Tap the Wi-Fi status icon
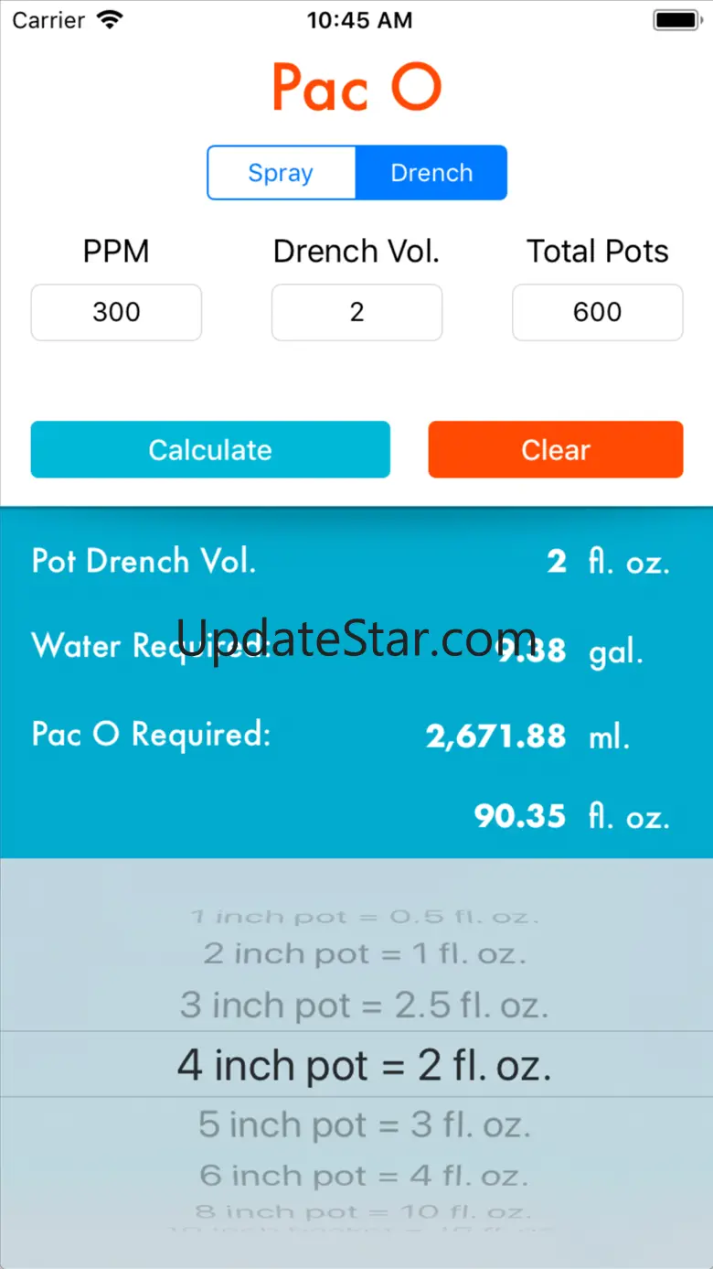713x1269 pixels. tap(111, 20)
